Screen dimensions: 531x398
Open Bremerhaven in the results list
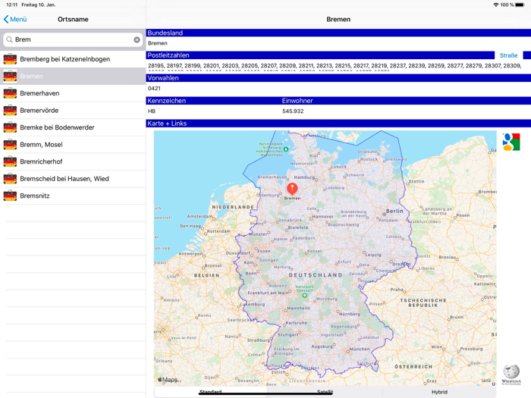click(73, 93)
